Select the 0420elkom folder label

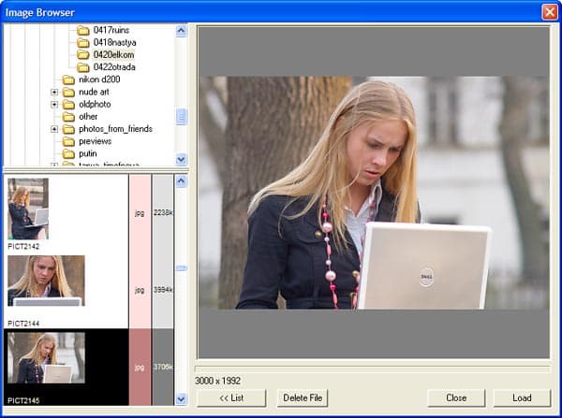pos(113,55)
